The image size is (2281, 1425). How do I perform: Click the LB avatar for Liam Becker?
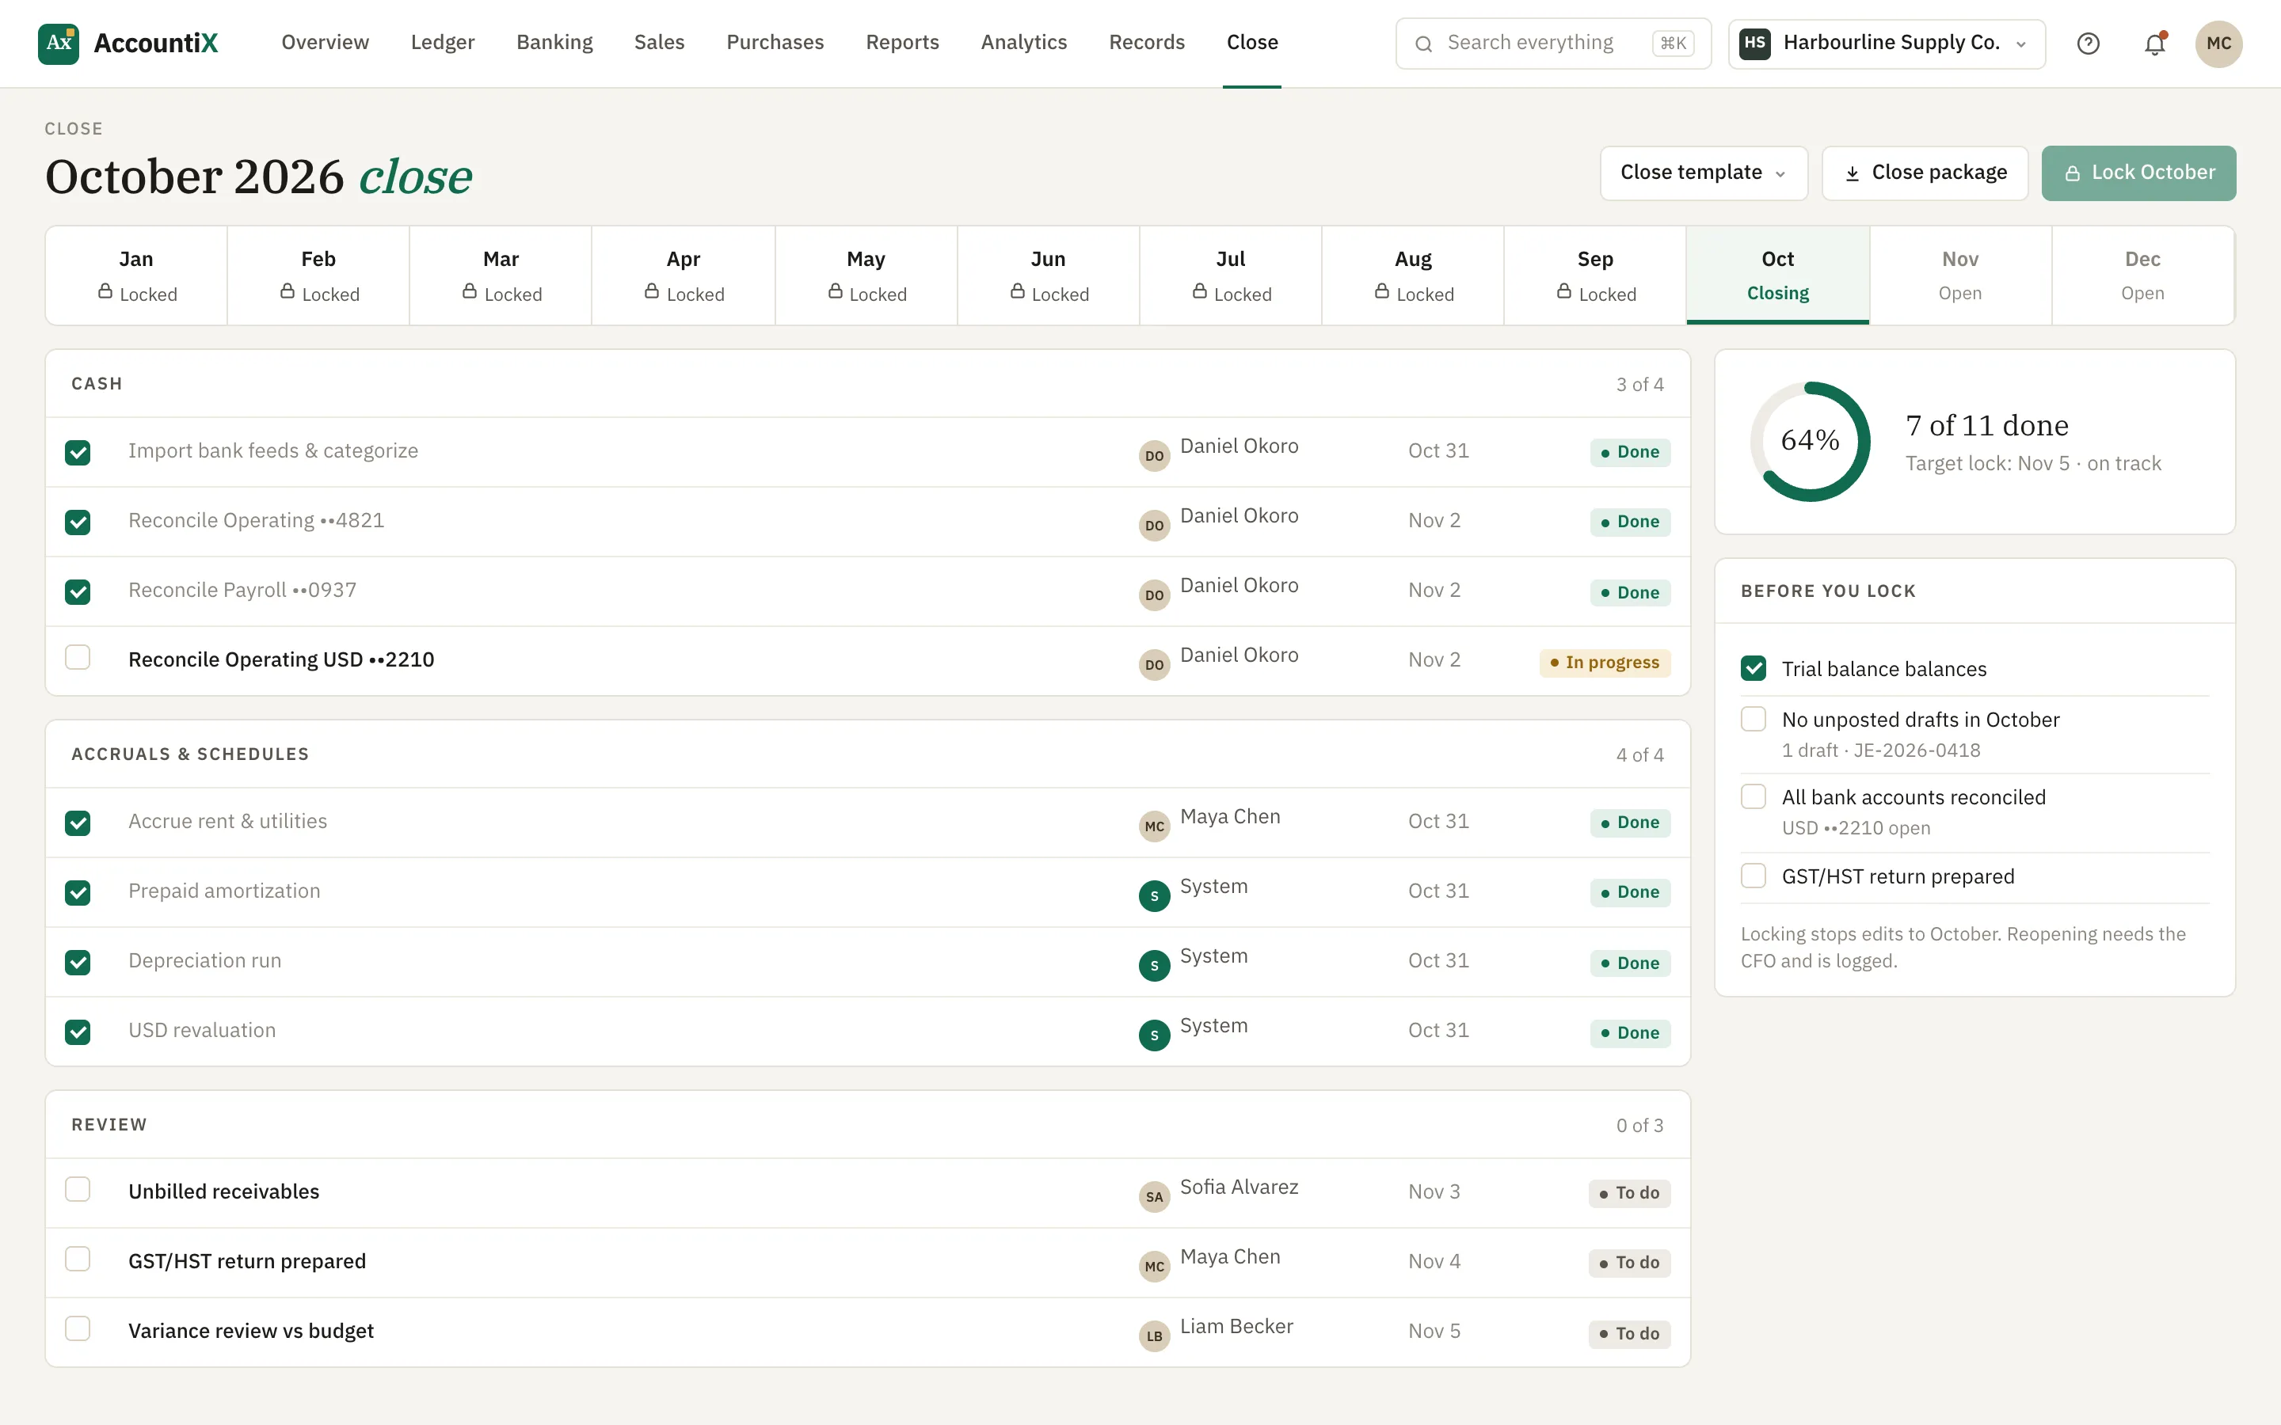1154,1336
